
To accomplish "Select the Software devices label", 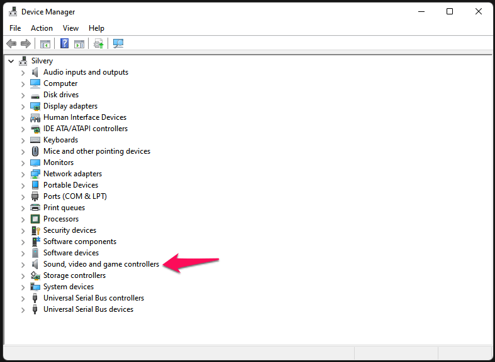I will click(71, 253).
